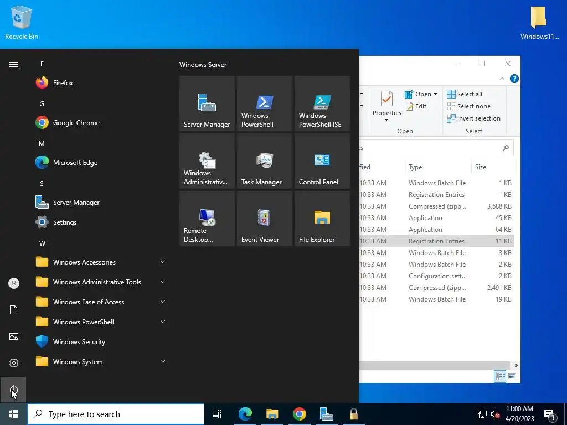Click the Windows Start button

pyautogui.click(x=13, y=414)
